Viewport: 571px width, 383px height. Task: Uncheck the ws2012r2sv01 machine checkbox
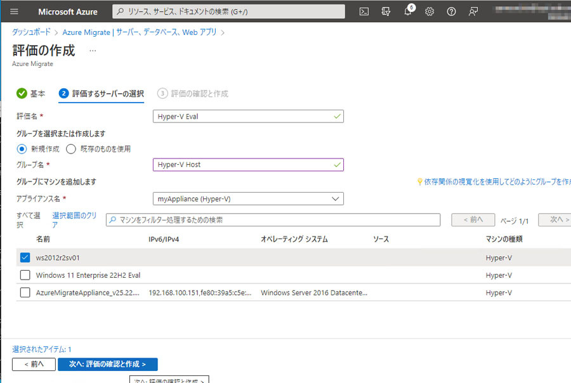pos(25,257)
